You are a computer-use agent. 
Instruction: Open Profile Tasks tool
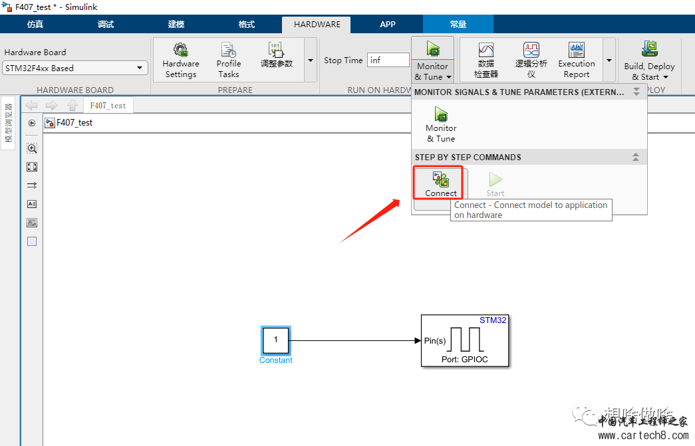point(228,60)
